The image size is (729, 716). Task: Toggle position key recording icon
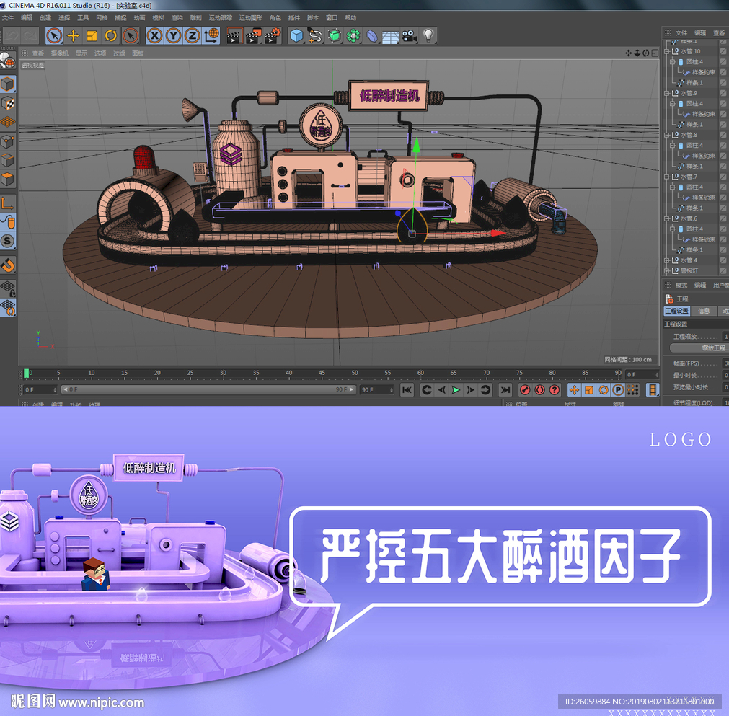point(574,389)
